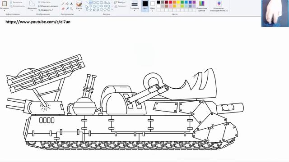Image resolution: width=289 pixels, height=162 pixels.
Task: Pick the yellow palette swatch
Action: coord(178,2)
